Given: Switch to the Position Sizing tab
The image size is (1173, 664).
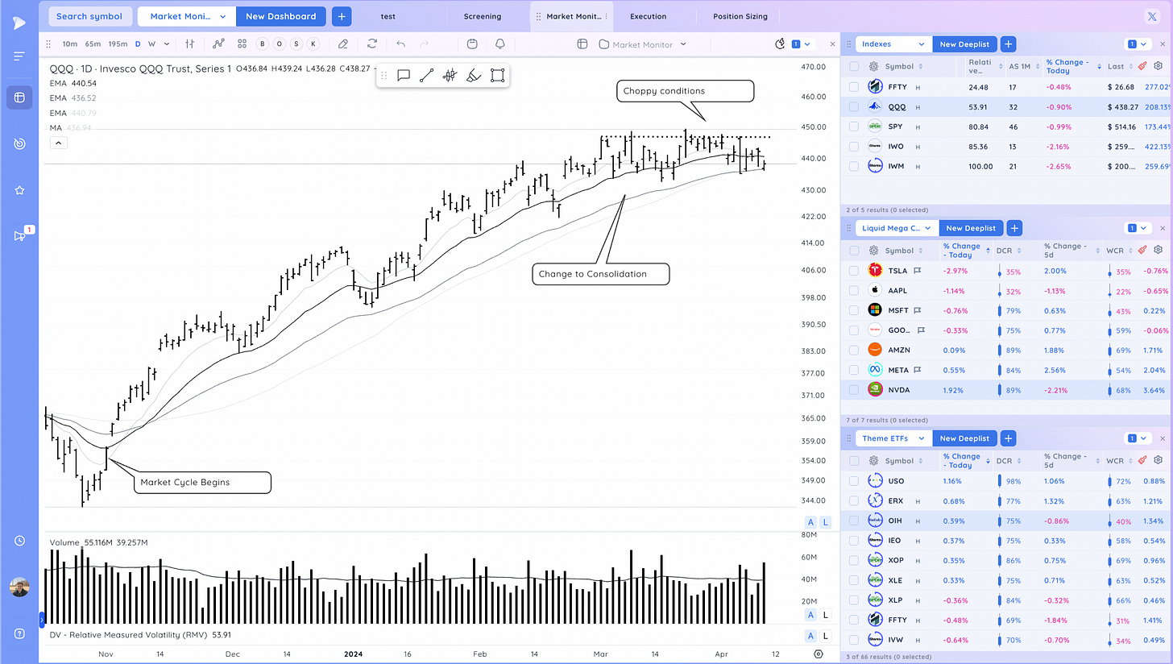Looking at the screenshot, I should [740, 16].
